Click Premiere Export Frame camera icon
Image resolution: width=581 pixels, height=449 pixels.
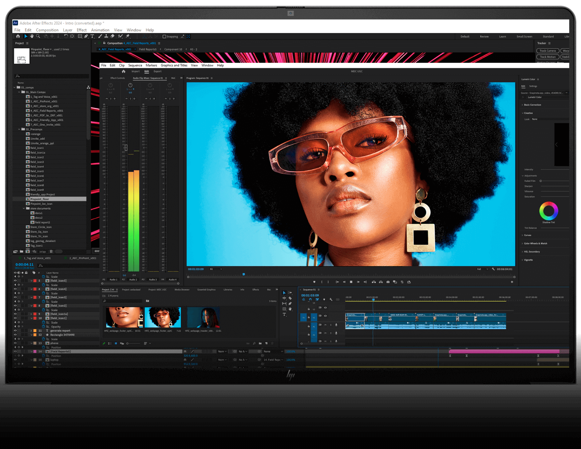pos(388,282)
